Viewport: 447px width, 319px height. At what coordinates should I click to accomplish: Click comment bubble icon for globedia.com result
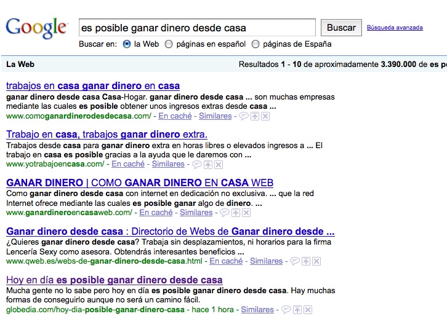tap(286, 310)
